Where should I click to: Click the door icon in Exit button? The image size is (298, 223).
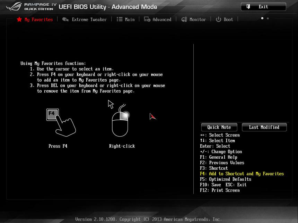click(248, 7)
